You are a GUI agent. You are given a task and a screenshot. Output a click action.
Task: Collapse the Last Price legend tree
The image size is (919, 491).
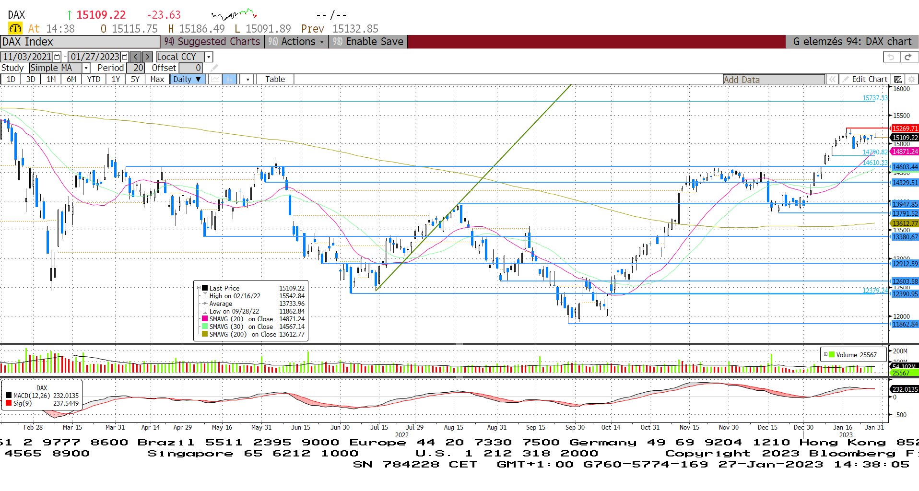pos(199,288)
